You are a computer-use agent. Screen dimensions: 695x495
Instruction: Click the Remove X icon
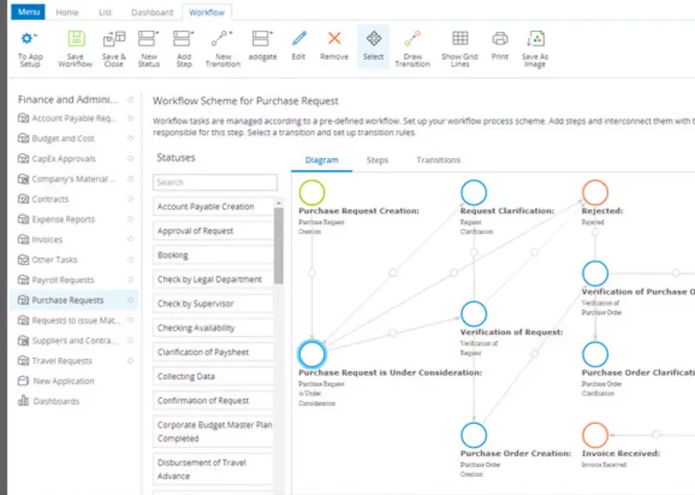334,38
